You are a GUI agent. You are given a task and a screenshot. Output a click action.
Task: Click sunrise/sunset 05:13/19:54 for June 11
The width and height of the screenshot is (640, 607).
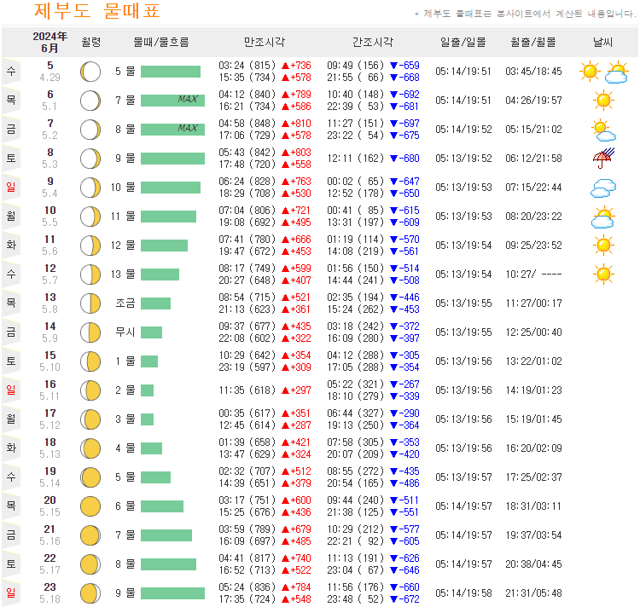coord(463,246)
